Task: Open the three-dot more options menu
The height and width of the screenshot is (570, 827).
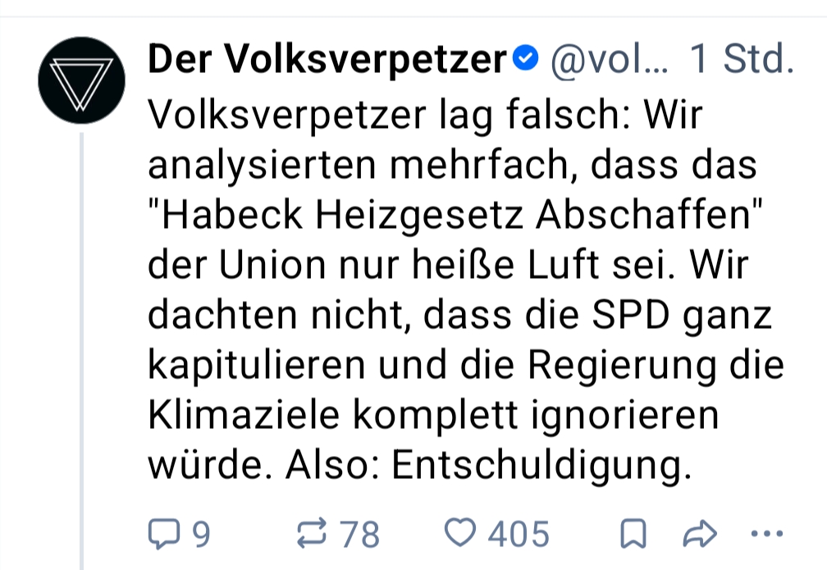Action: click(x=767, y=535)
